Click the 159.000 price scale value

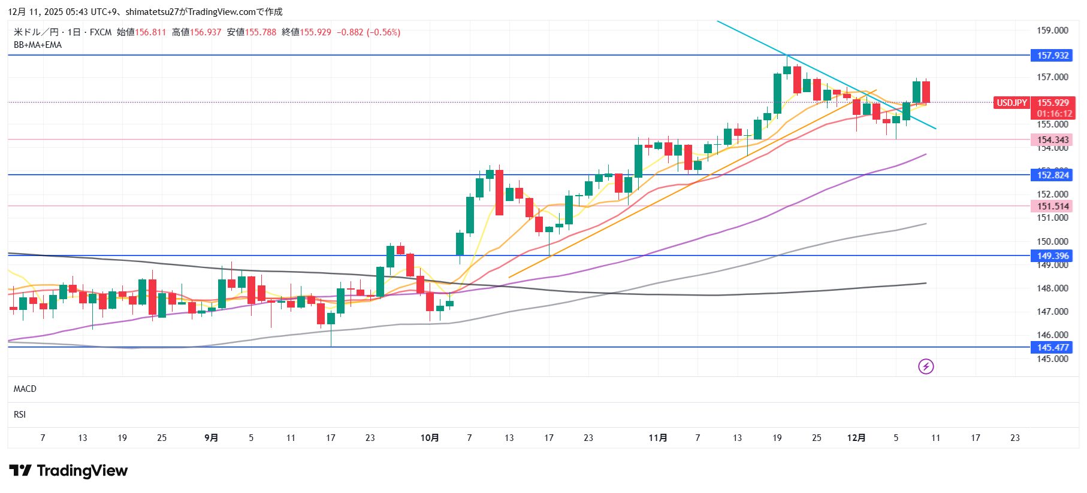(x=1052, y=31)
